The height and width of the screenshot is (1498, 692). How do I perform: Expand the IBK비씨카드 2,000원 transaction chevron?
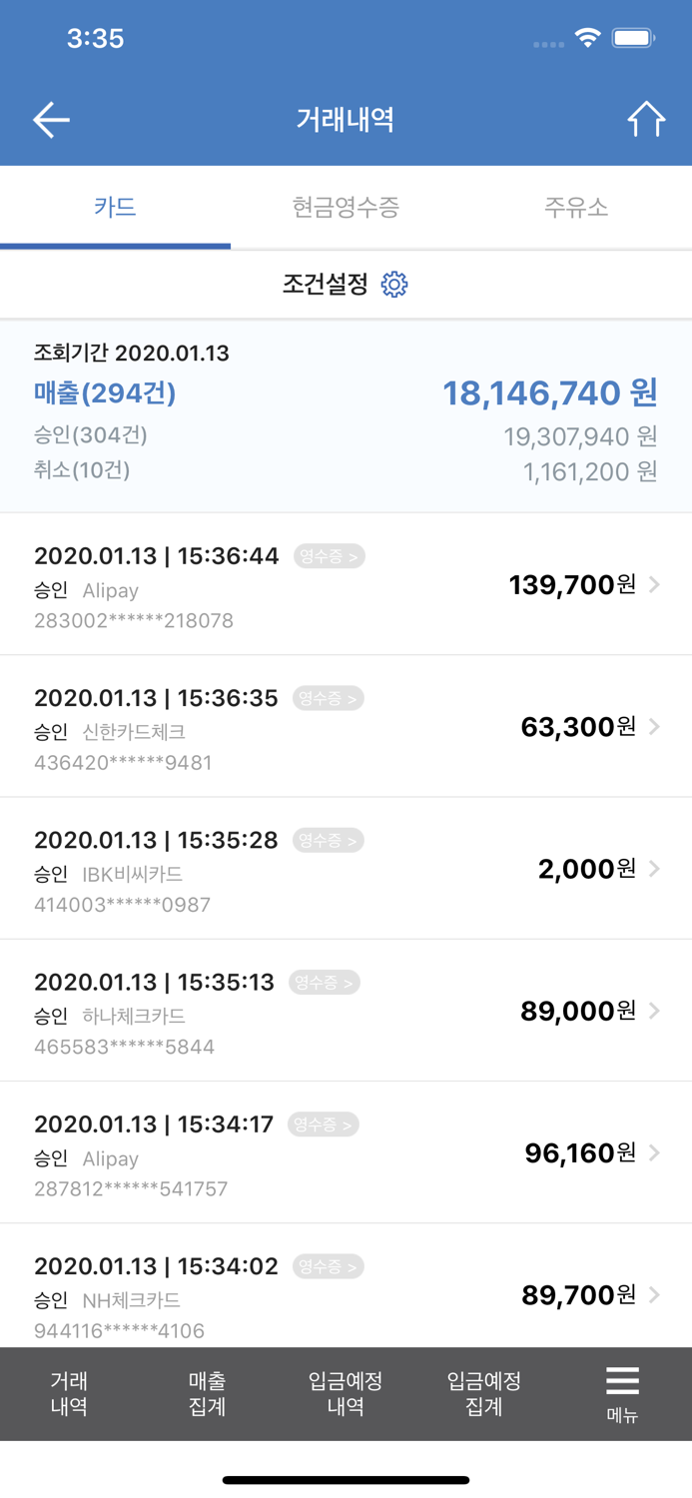[x=655, y=869]
